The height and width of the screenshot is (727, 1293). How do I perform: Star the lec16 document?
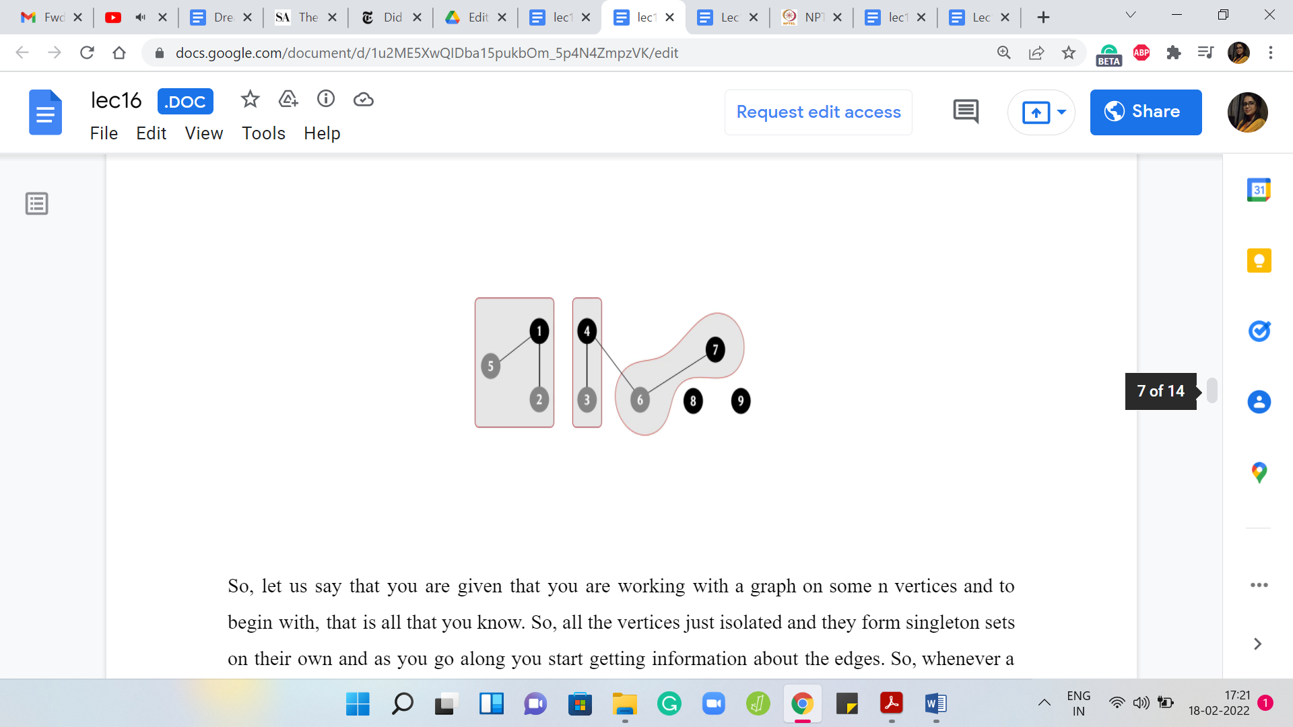[x=250, y=100]
